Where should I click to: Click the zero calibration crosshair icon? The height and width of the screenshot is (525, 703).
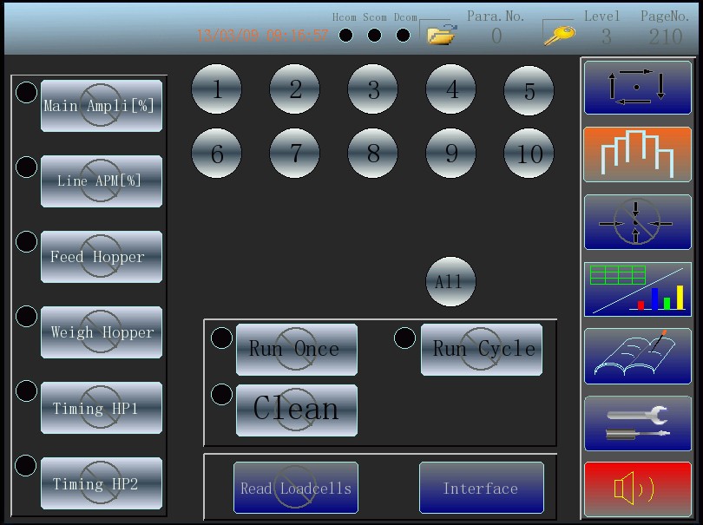(x=637, y=222)
